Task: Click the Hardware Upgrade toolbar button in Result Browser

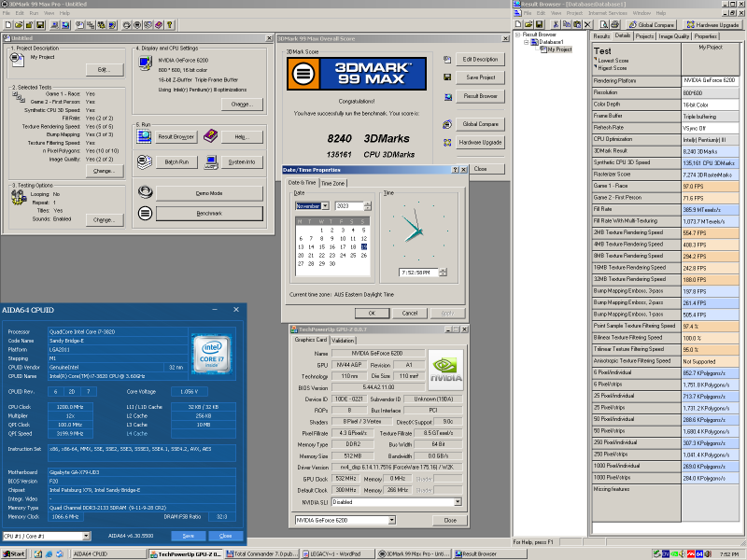Action: pyautogui.click(x=712, y=24)
